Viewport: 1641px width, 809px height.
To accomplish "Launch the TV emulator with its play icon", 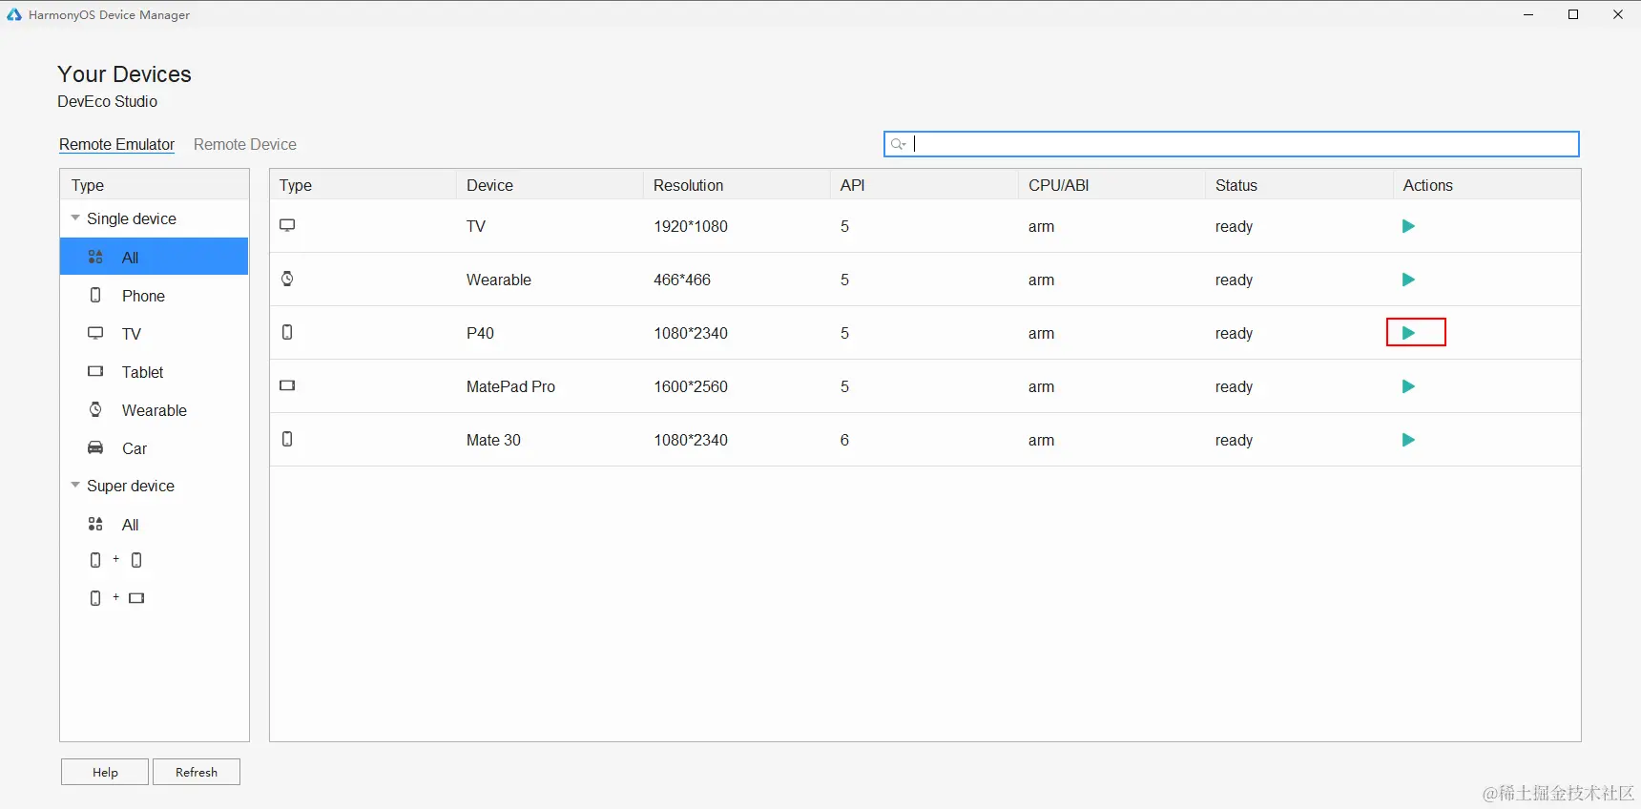I will [1408, 226].
